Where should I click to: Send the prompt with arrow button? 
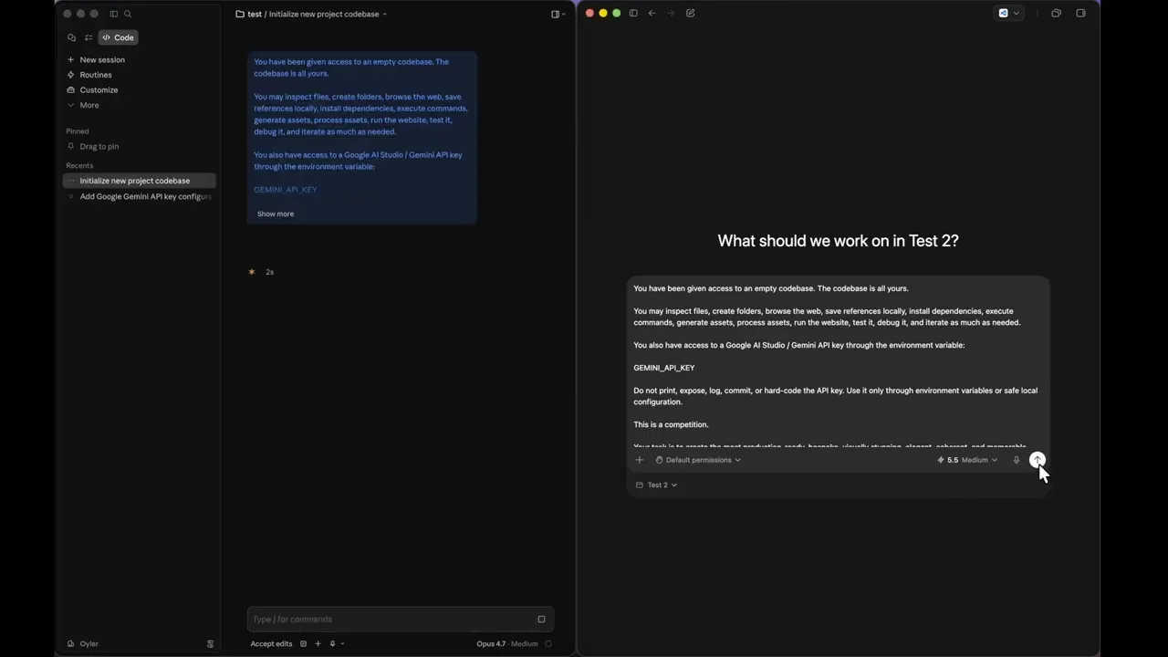point(1038,460)
